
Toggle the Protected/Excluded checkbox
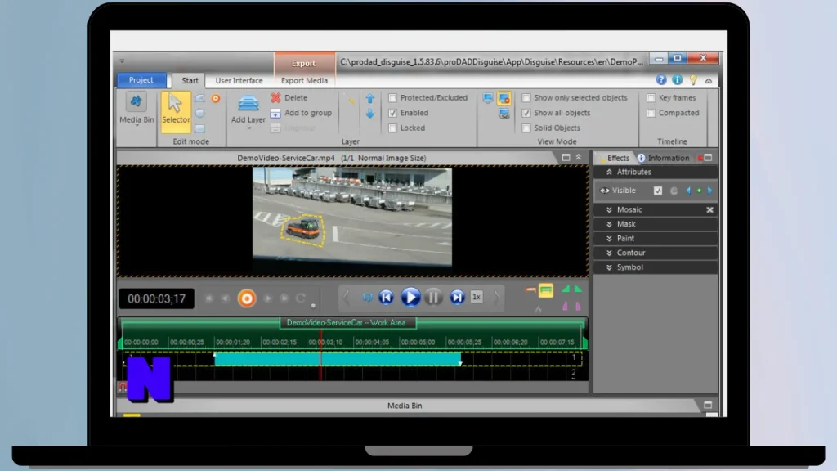point(393,98)
